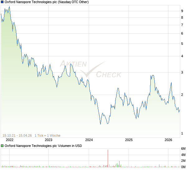Click the chart title 'Oxford Nanopore Technologies plc (Nasdaq OTC Other)'

coord(47,2)
